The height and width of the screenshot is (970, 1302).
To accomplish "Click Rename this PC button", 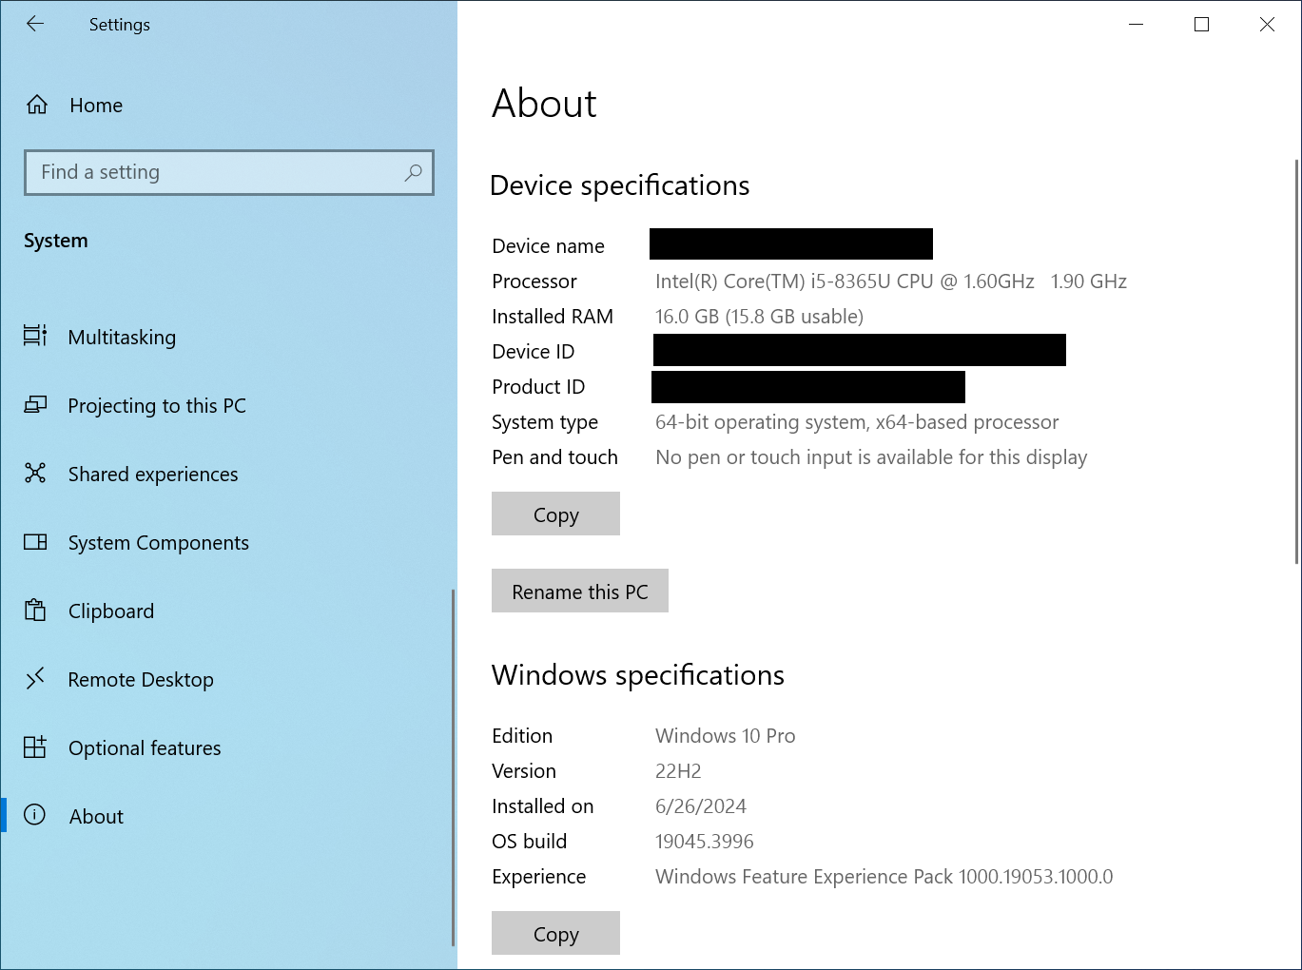I will [x=580, y=591].
